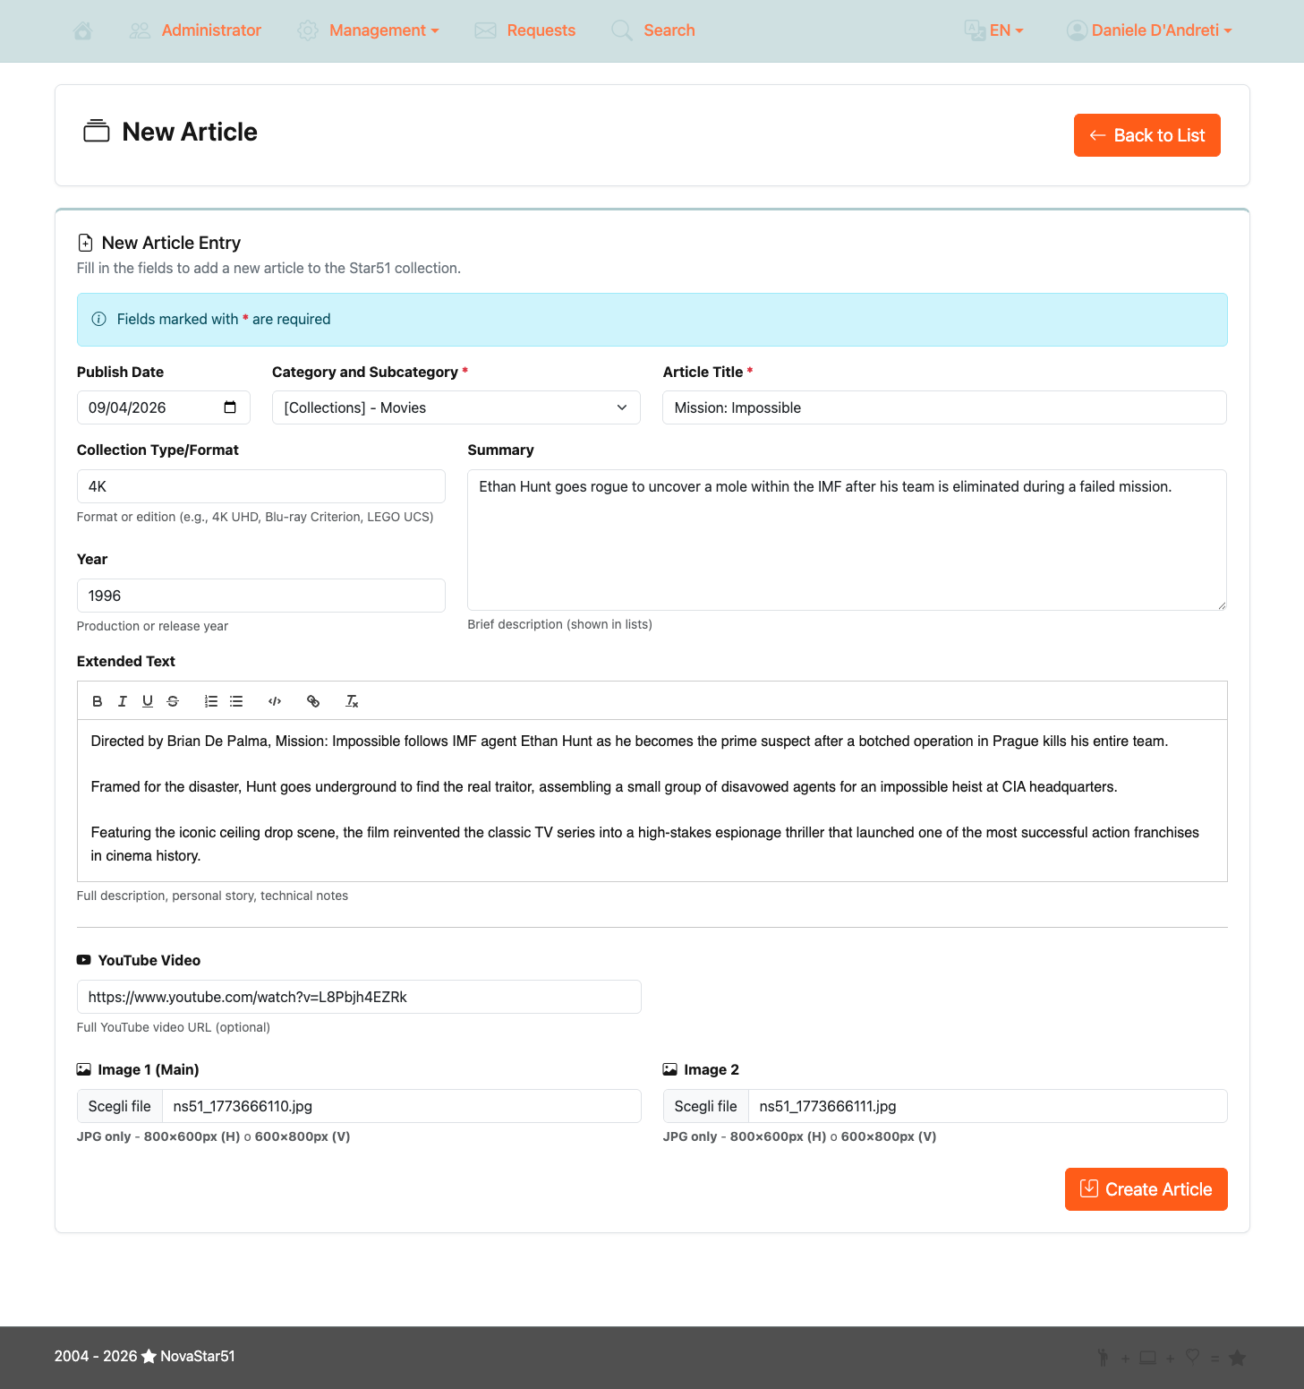Screen dimensions: 1304x1389
Task: Toggle underline formatting
Action: 148,701
